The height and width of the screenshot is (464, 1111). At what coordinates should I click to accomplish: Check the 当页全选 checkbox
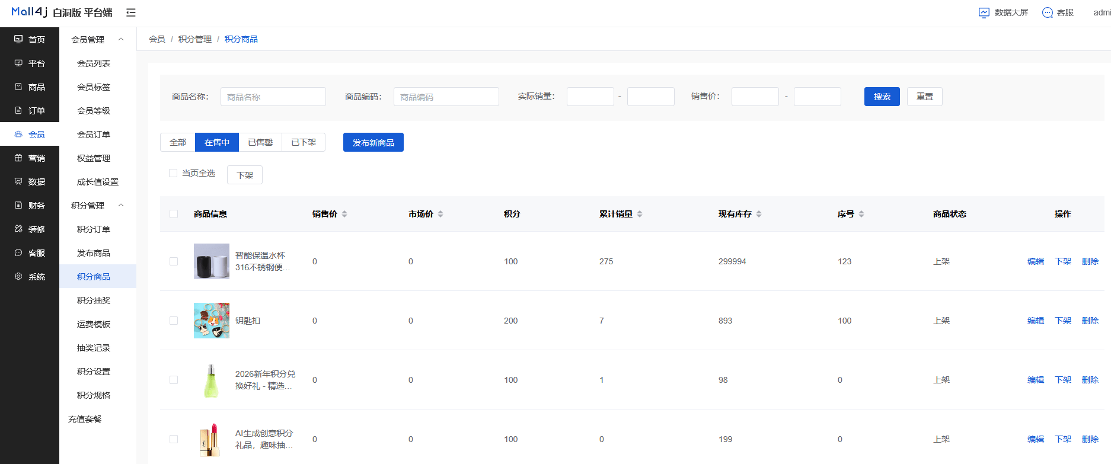[x=173, y=173]
